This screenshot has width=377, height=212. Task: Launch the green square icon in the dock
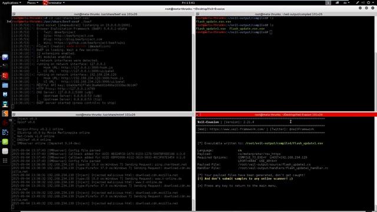click(x=5, y=142)
